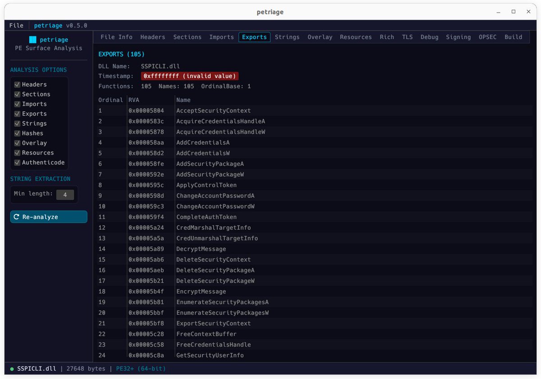Click RVA value 0x00005b4f
This screenshot has height=379, width=541.
(146, 292)
